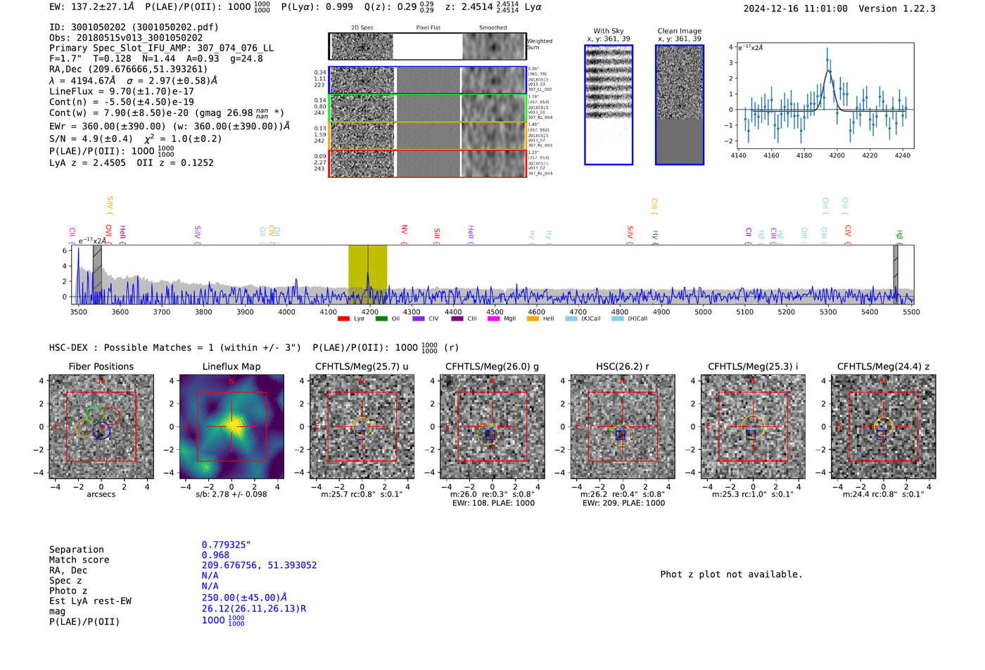This screenshot has width=985, height=670.
Task: Click the With Sky image panel
Action: (609, 105)
